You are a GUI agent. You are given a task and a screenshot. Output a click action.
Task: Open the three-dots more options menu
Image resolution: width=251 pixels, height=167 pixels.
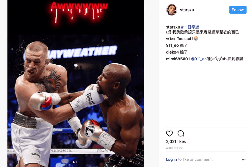tap(244, 160)
